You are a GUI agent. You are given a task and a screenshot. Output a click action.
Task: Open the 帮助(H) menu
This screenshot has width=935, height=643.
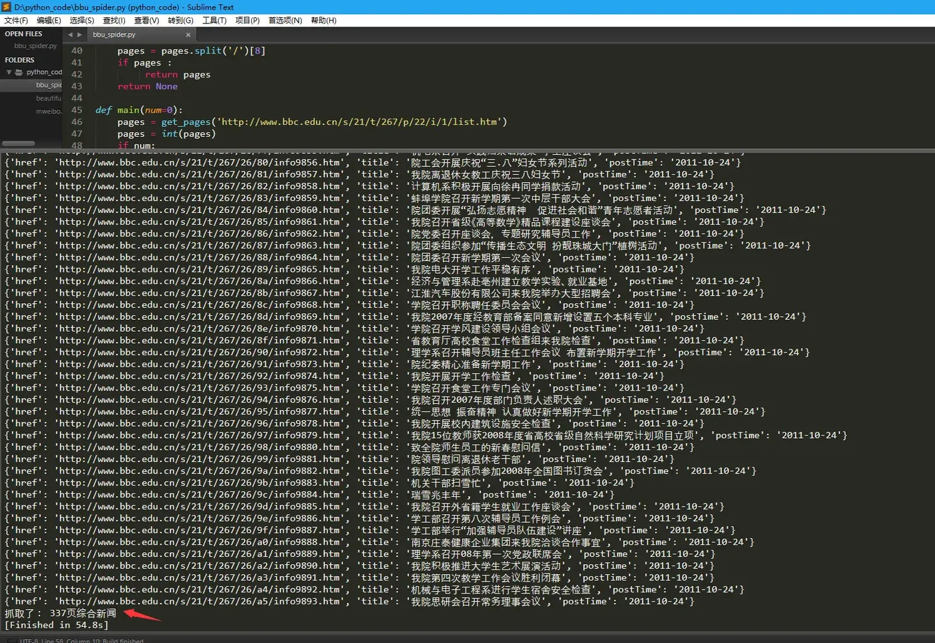323,21
